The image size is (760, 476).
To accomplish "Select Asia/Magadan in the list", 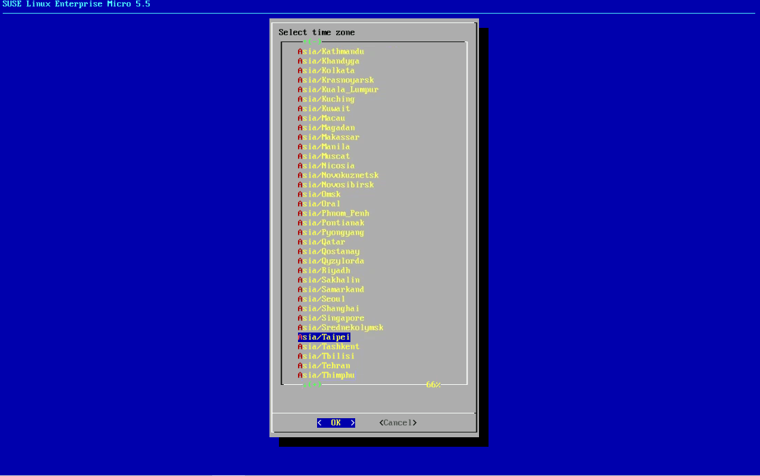I will coord(326,128).
